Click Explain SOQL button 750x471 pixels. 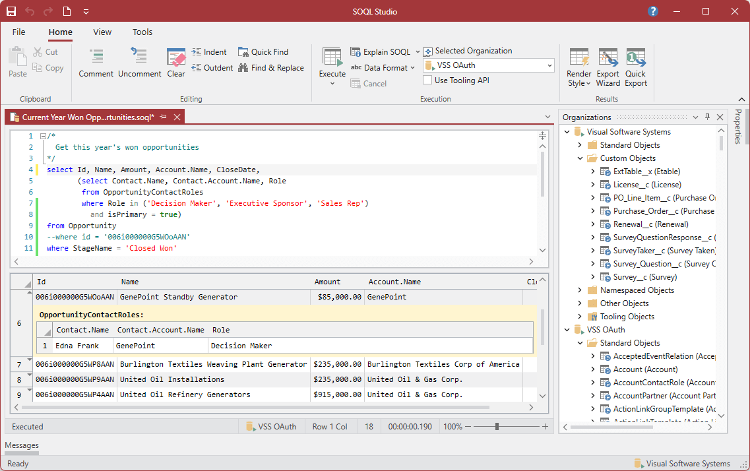(x=380, y=52)
